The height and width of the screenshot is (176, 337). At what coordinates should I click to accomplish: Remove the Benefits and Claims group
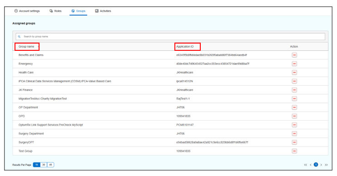pos(294,55)
